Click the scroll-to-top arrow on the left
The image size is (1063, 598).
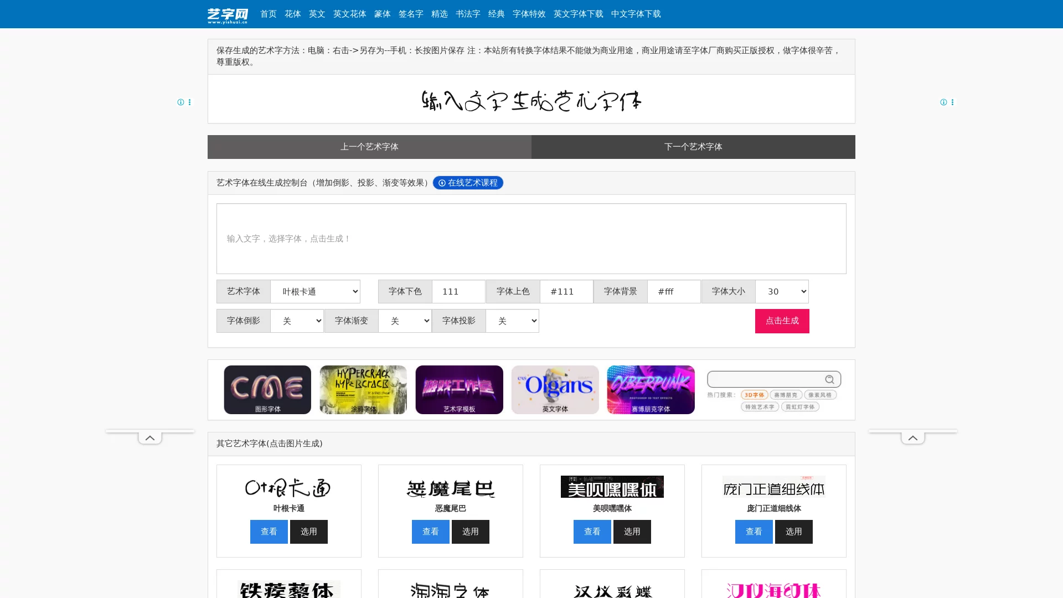[x=149, y=437]
